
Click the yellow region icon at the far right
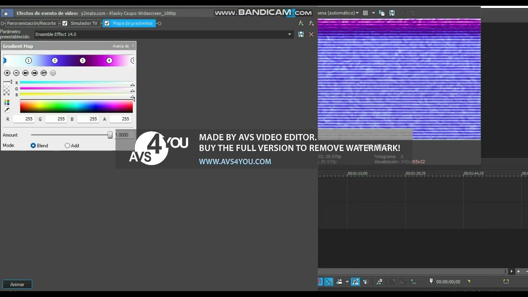click(x=506, y=281)
